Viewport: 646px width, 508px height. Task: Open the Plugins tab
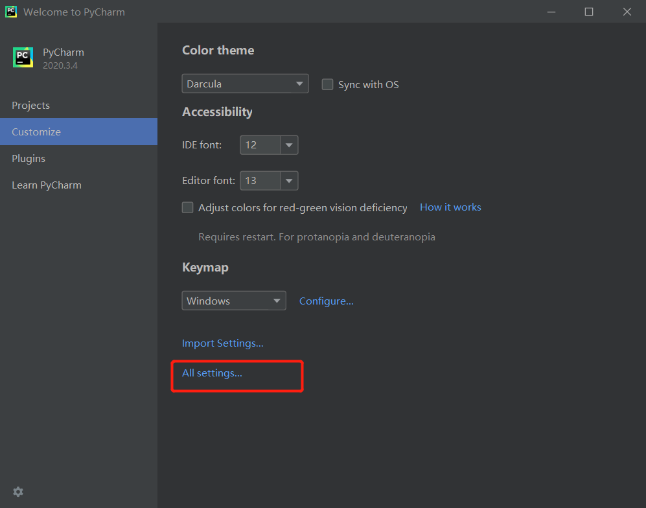[x=29, y=158]
